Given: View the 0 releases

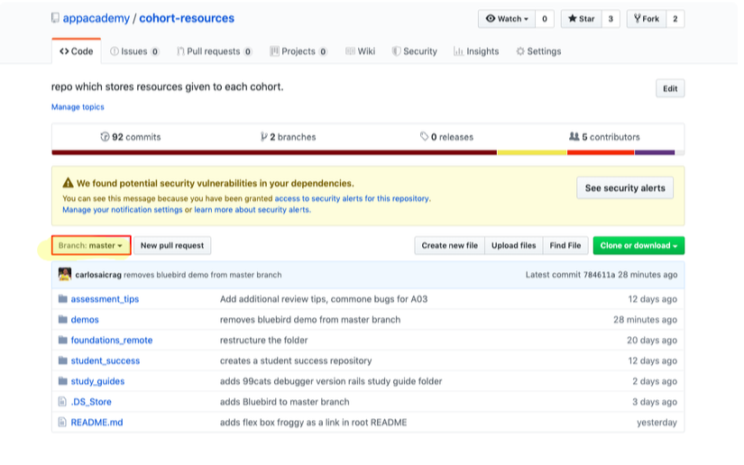Looking at the screenshot, I should coord(446,137).
